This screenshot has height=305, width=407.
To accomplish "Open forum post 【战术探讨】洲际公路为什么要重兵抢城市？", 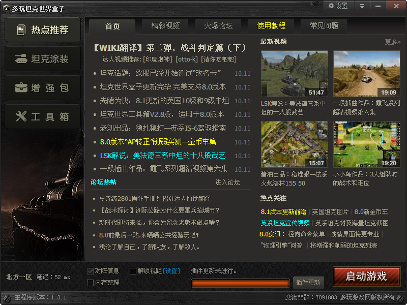I will [160, 210].
